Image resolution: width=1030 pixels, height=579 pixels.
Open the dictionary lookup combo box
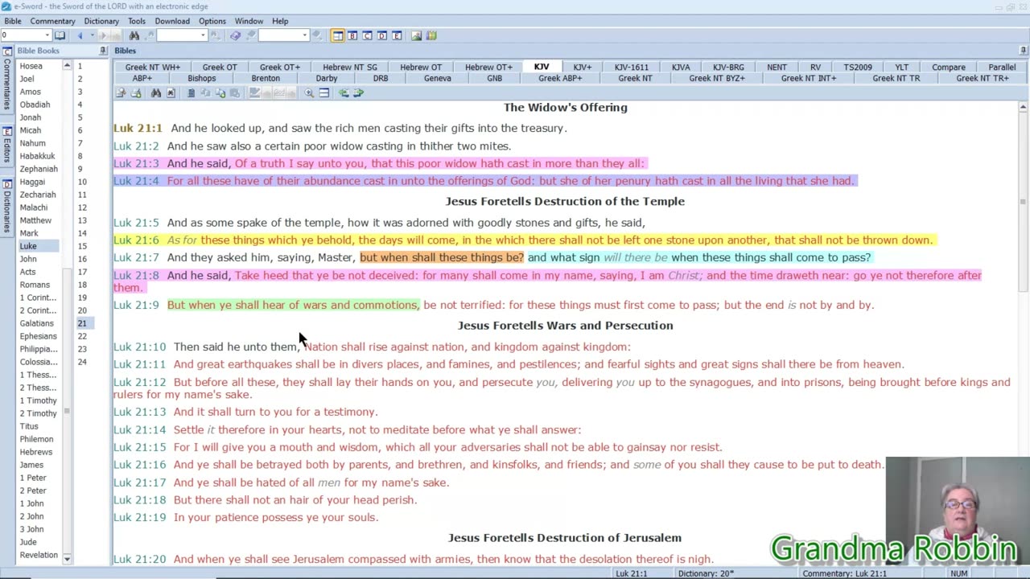point(283,35)
